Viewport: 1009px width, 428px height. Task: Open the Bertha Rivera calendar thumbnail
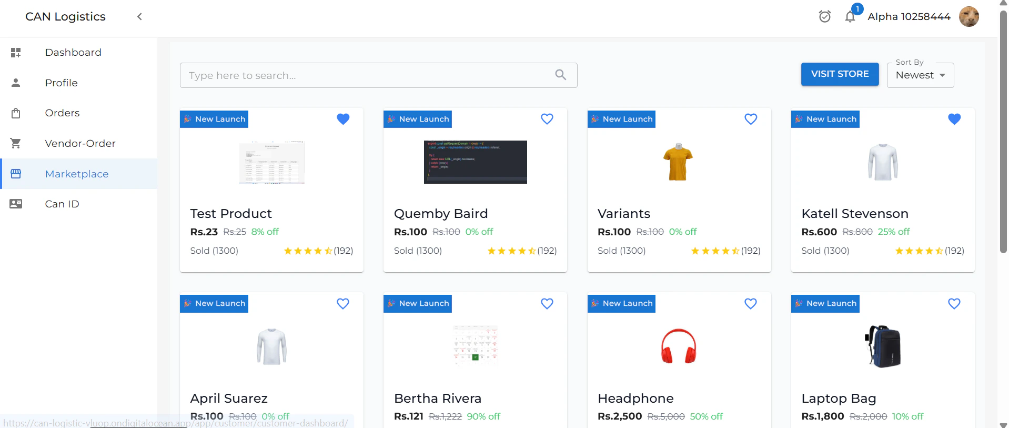(476, 346)
